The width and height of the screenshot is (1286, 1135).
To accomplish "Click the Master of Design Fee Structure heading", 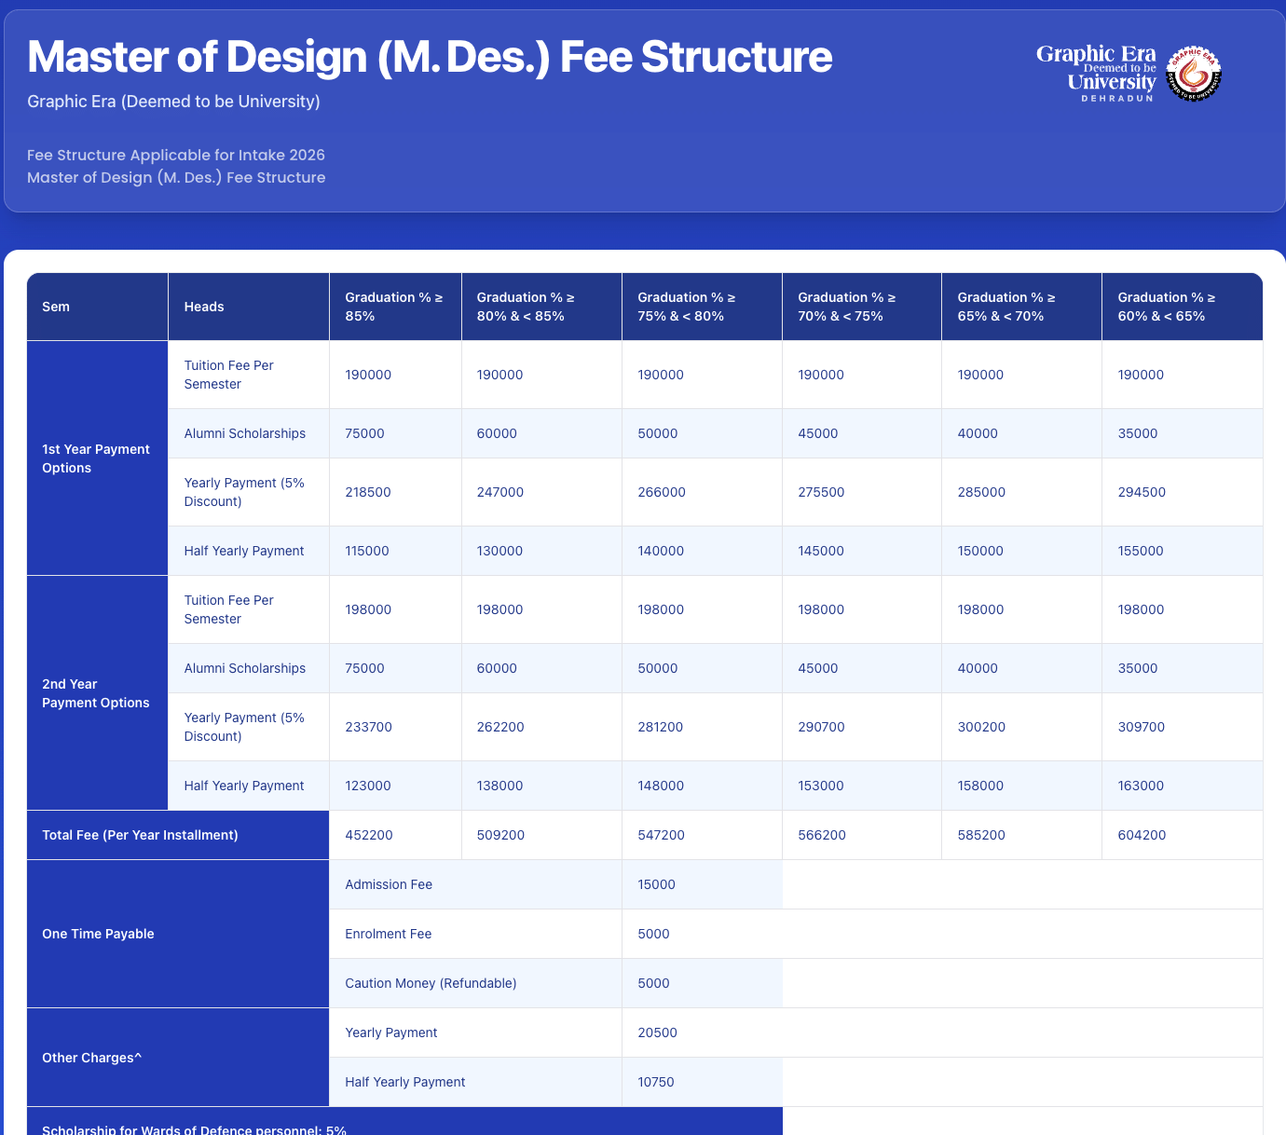I will coord(430,57).
